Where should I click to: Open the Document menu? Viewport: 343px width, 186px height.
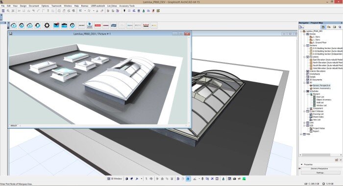(x=34, y=6)
